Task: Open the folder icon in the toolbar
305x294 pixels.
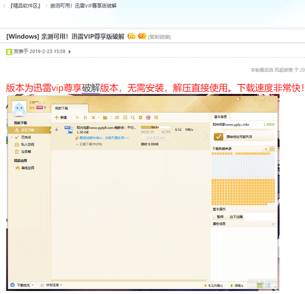Action: click(x=105, y=117)
